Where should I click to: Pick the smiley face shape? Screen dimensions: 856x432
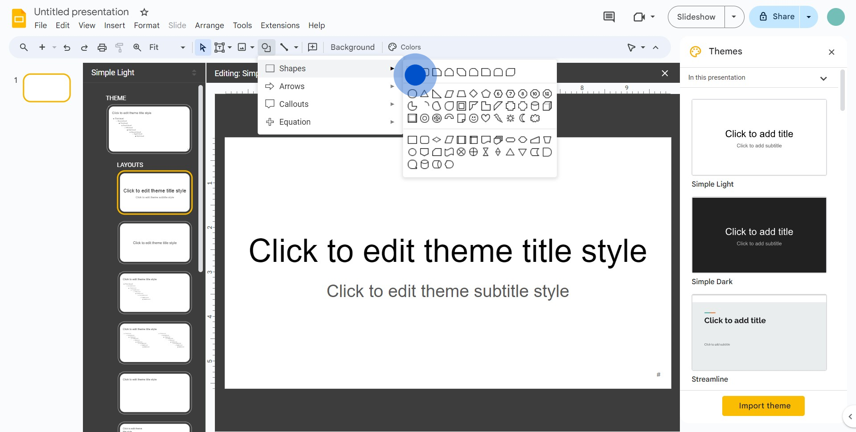coord(473,118)
